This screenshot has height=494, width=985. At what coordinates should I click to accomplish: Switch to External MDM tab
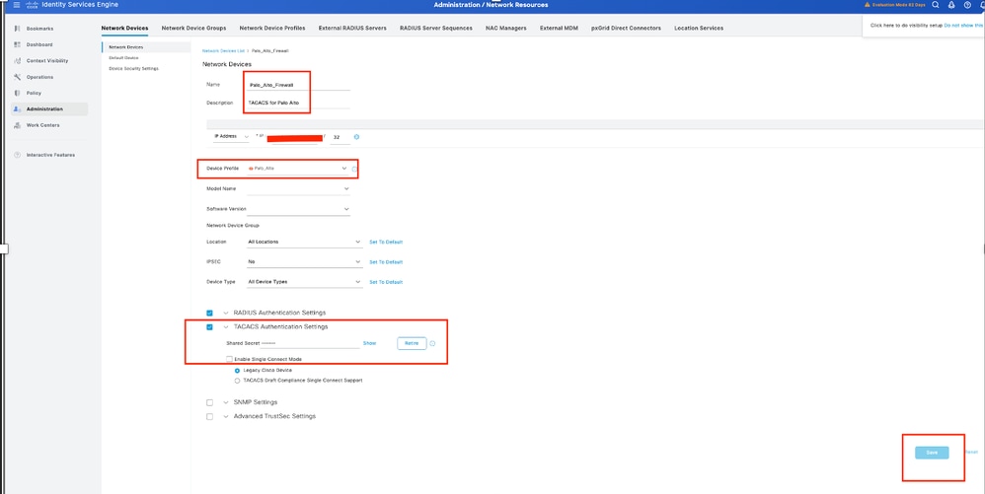(x=559, y=29)
